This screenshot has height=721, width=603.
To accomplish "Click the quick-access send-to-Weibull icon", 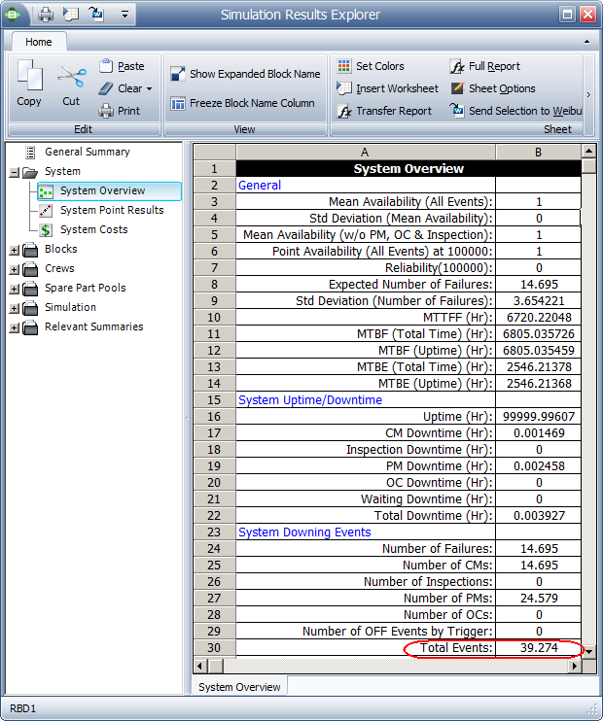I will [x=97, y=15].
